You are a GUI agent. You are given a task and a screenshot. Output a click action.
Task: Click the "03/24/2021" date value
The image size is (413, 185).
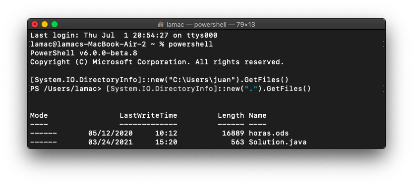pos(111,142)
